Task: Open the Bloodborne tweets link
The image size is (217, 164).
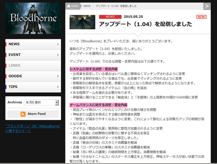Action: pyautogui.click(x=33, y=128)
